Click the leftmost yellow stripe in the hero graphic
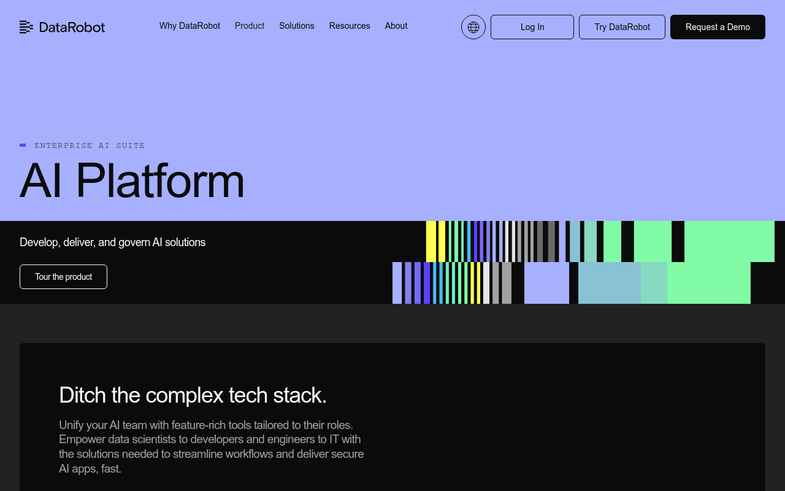Screen dimensions: 785x491 [x=431, y=241]
